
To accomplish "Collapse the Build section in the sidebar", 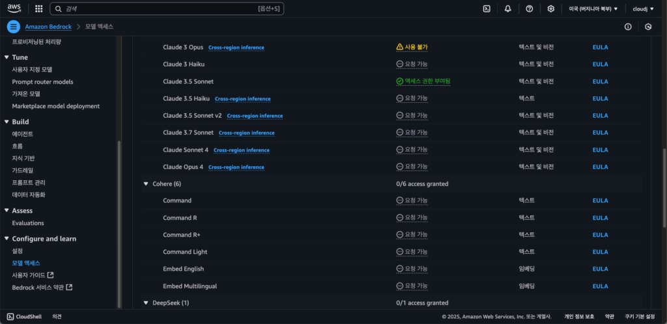I will [x=7, y=122].
